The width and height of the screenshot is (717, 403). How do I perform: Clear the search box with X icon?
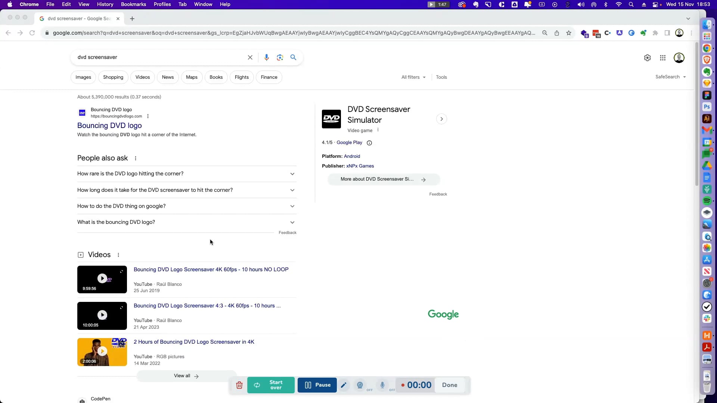pos(250,57)
